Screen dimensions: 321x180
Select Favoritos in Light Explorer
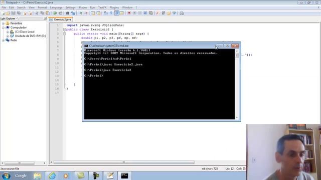16,23
